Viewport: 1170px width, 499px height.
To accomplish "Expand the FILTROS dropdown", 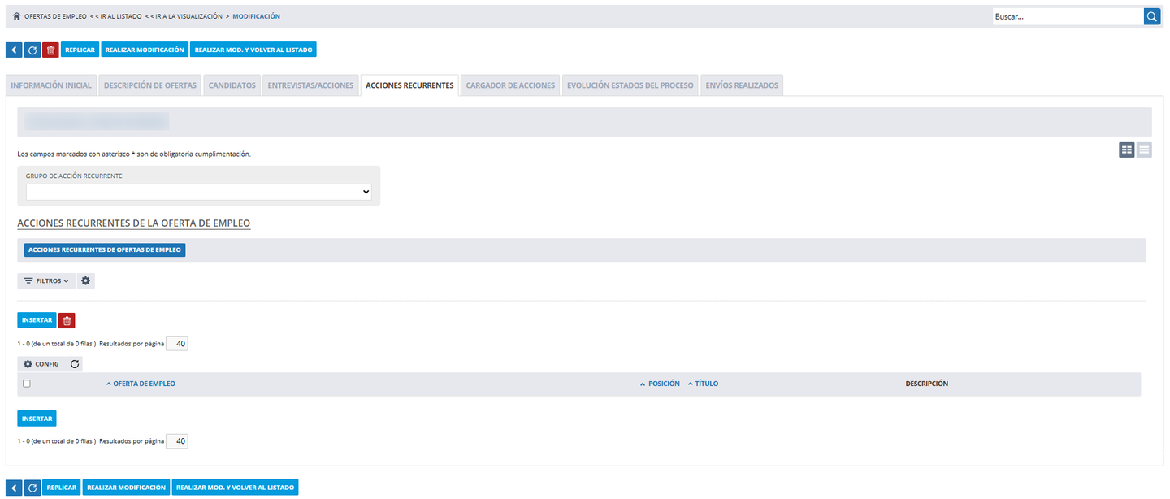I will (46, 280).
